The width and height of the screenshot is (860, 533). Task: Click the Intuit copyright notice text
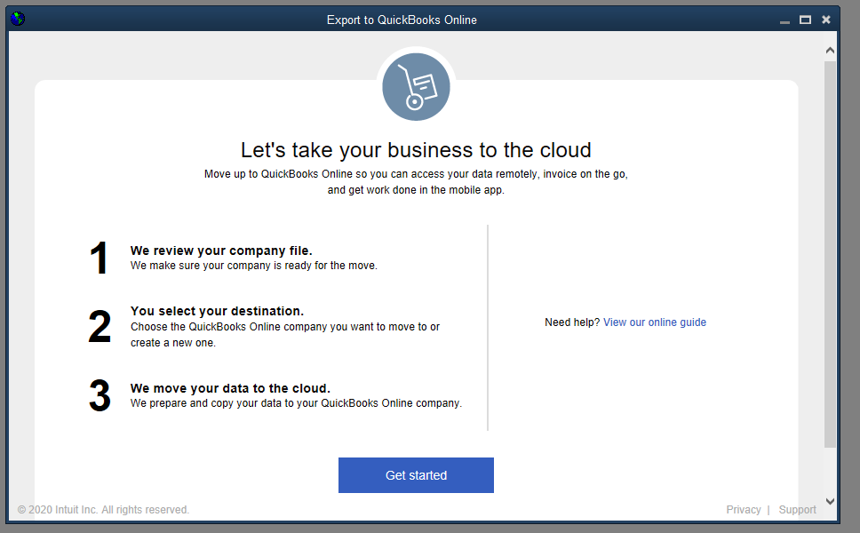tap(103, 510)
